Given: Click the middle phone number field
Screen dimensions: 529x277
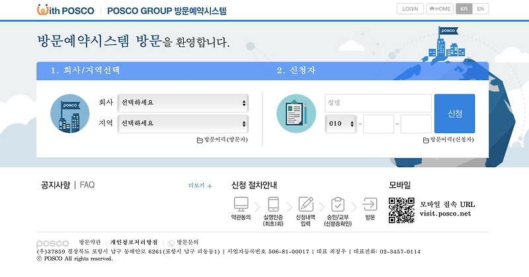Looking at the screenshot, I should click(378, 124).
